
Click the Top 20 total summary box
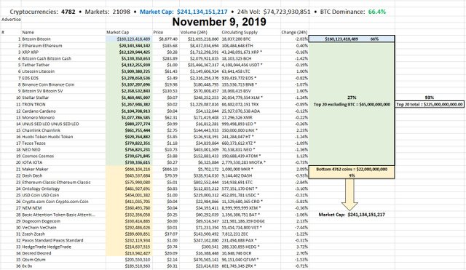pos(430,104)
